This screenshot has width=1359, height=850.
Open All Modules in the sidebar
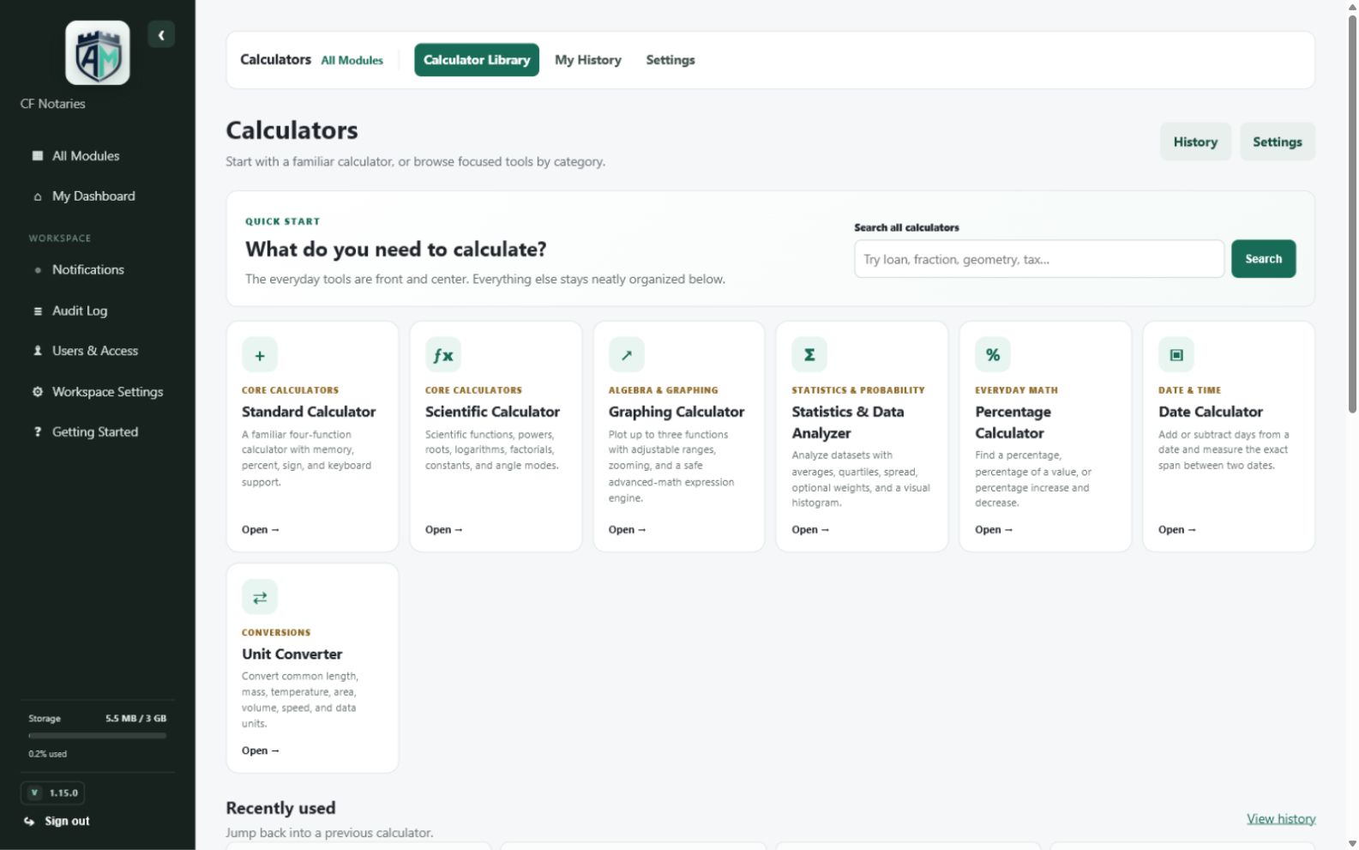[86, 155]
